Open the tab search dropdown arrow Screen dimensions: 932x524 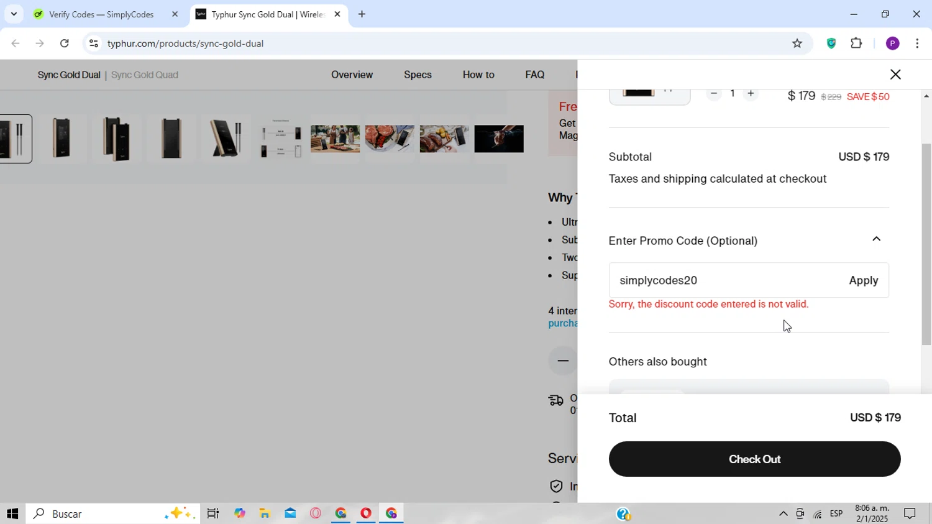point(14,14)
